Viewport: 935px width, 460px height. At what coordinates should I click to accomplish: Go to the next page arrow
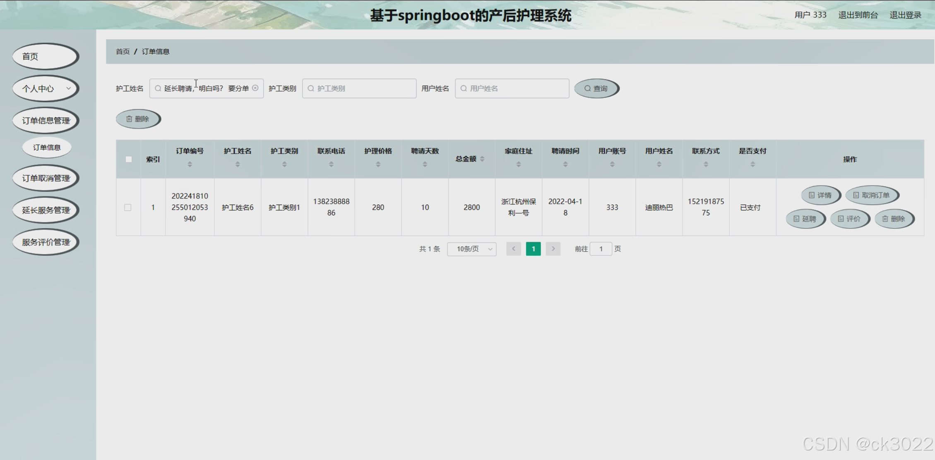pyautogui.click(x=553, y=249)
